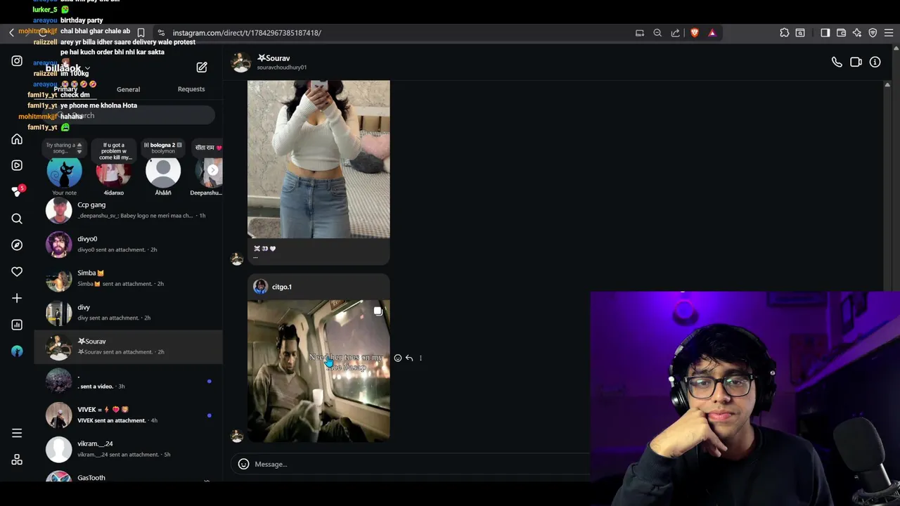Screen dimensions: 900x506
Task: React with emoji to citgo.1 reel message
Action: click(398, 358)
